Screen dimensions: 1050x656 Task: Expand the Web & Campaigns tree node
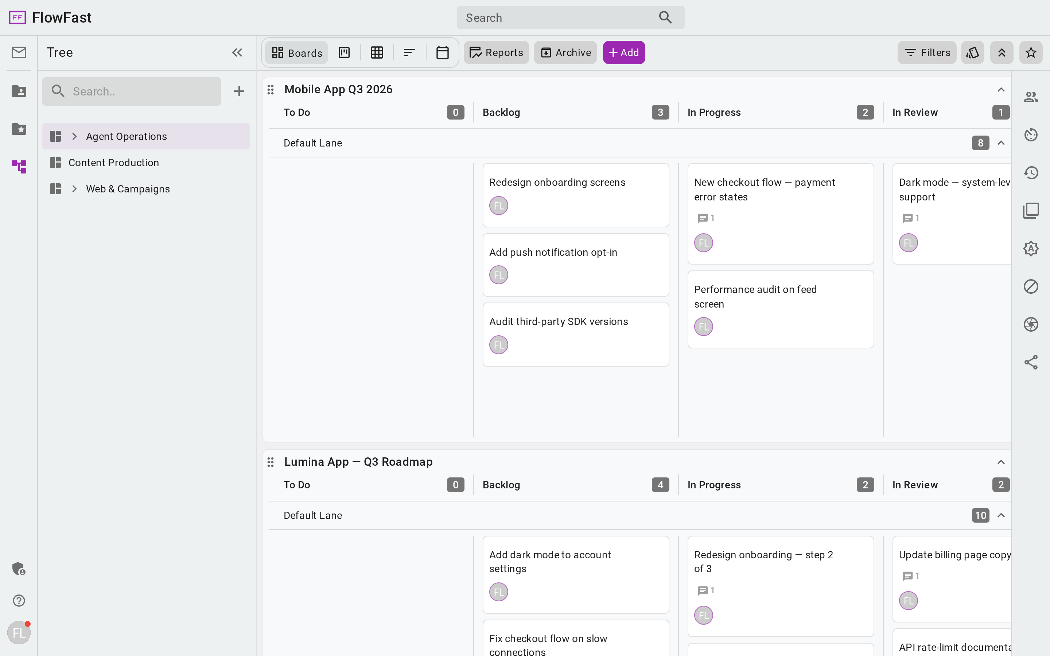(x=74, y=189)
